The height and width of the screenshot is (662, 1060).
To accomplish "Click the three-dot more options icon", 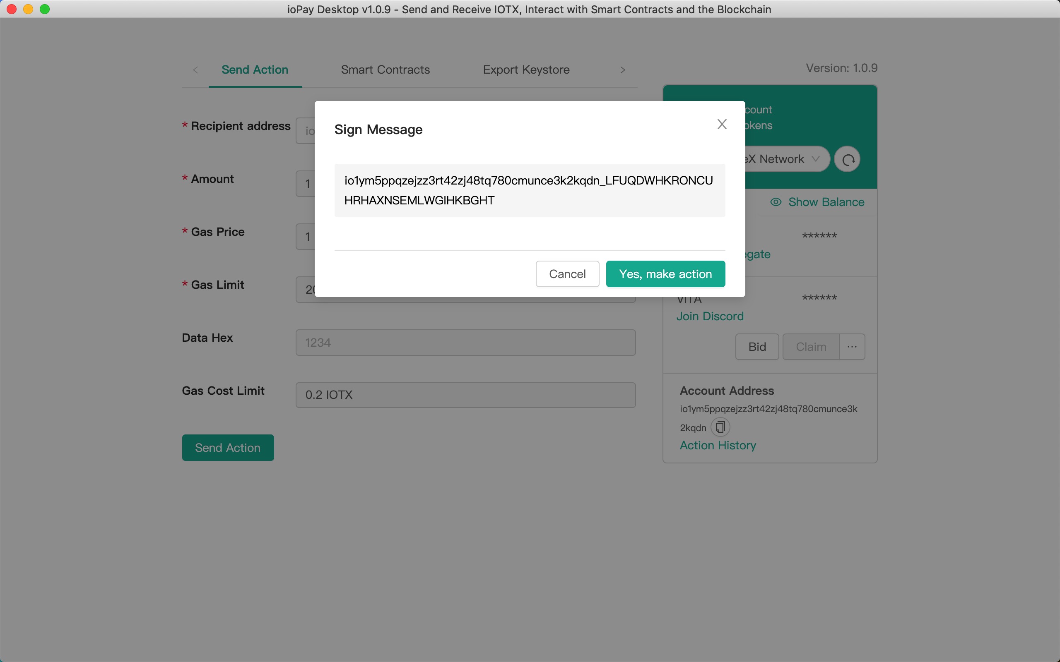I will (852, 346).
